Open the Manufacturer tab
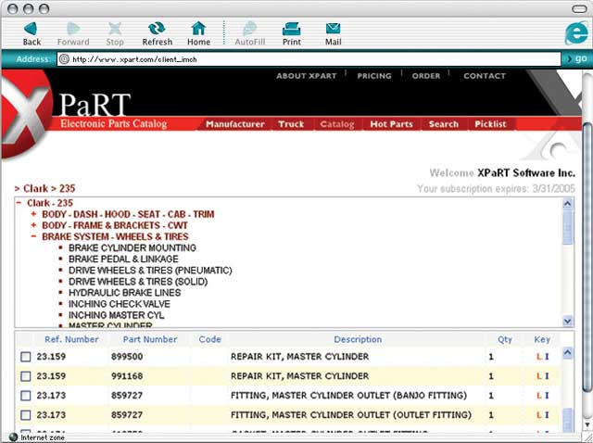Image resolution: width=593 pixels, height=443 pixels. (x=234, y=124)
